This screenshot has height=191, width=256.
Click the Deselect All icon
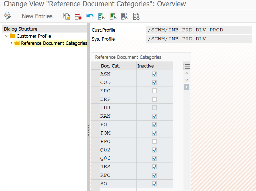pyautogui.click(x=124, y=16)
